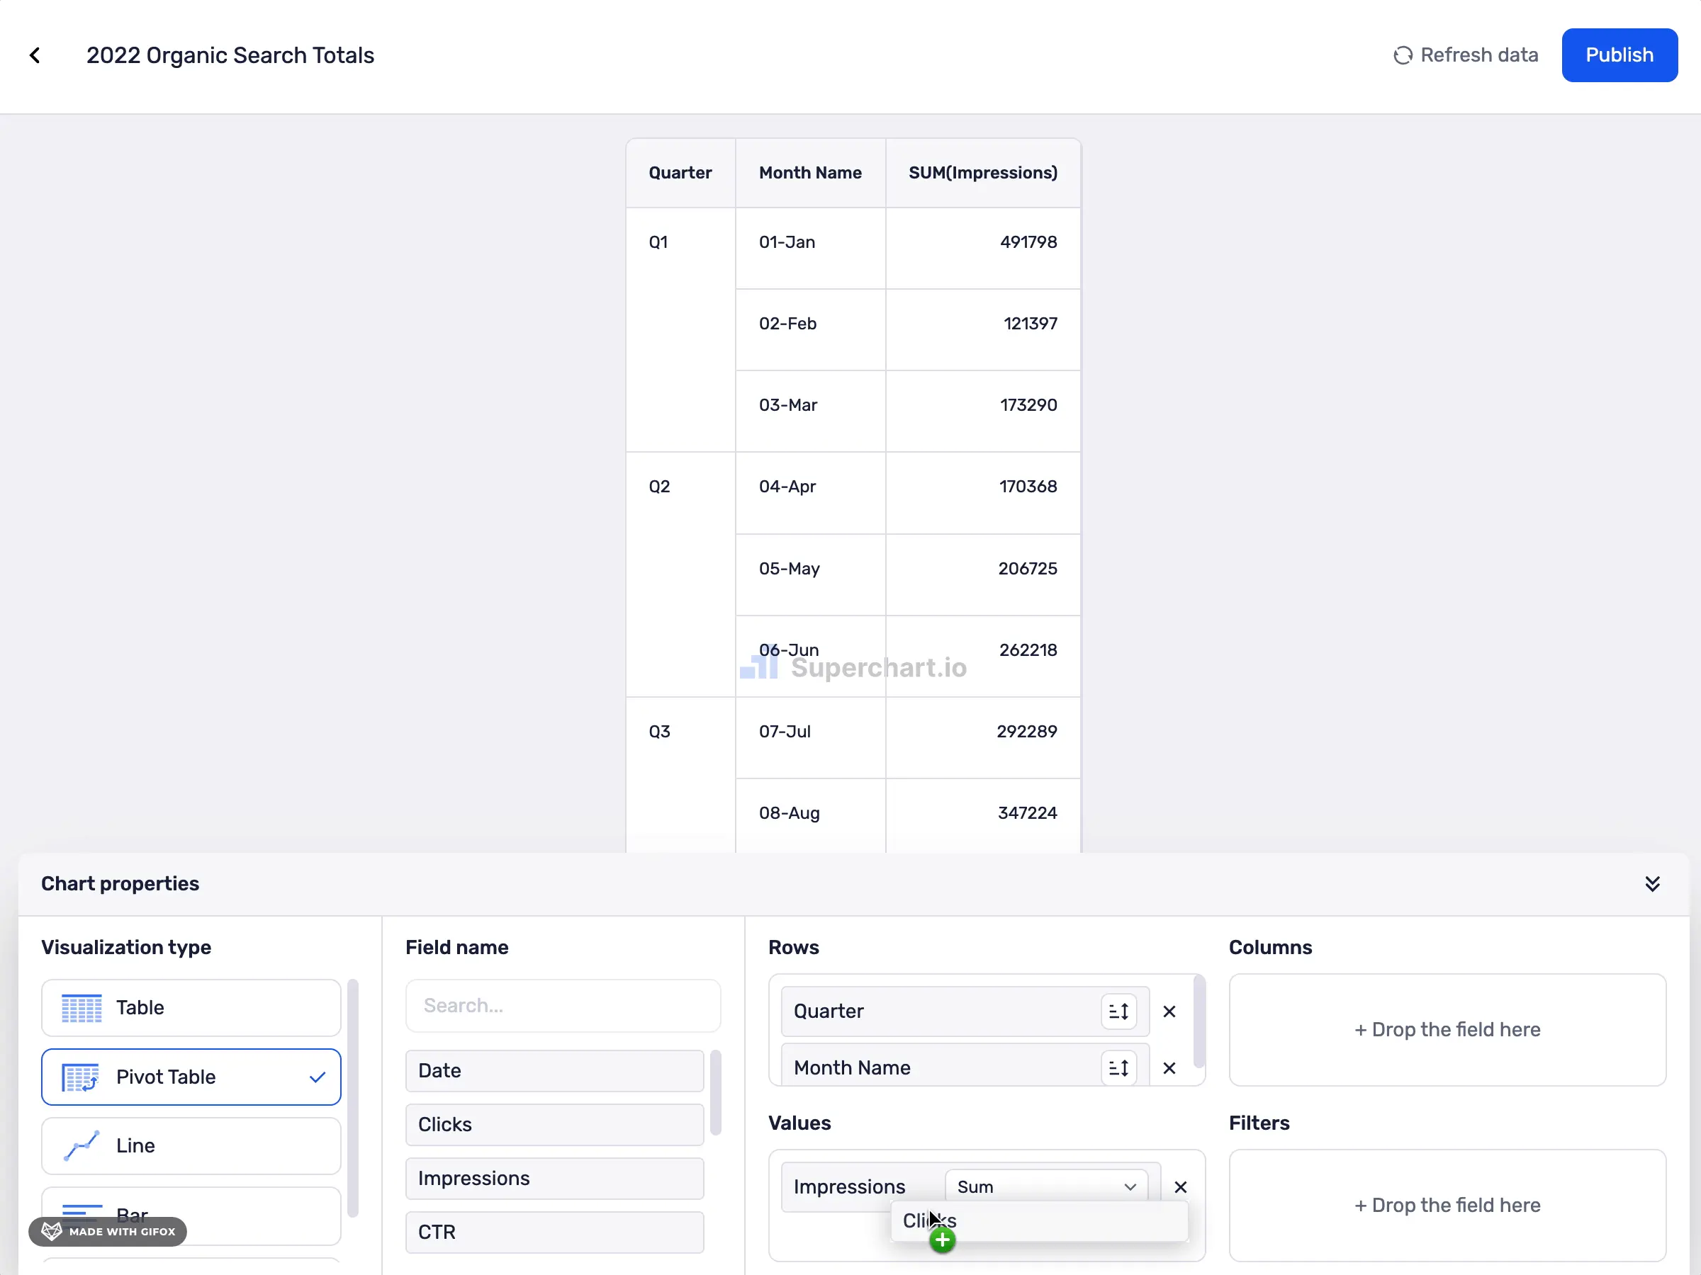Image resolution: width=1701 pixels, height=1275 pixels.
Task: Click the Columns drop field area
Action: click(1447, 1030)
